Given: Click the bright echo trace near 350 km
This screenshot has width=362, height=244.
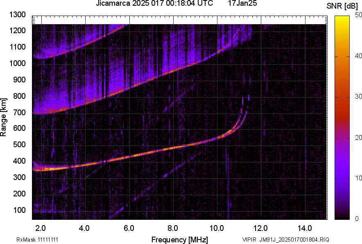Looking at the screenshot, I should [49, 168].
